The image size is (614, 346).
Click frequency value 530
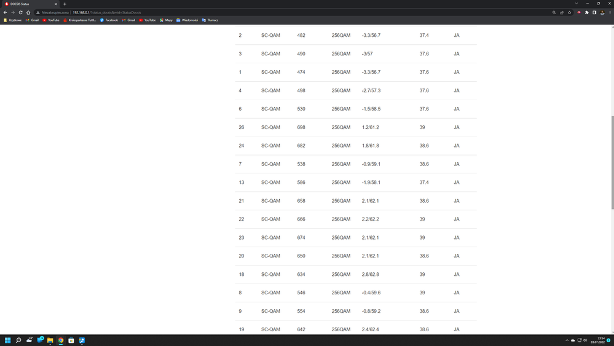(301, 109)
